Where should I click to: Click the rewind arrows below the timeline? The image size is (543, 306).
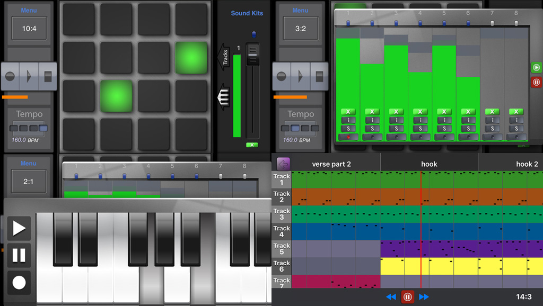[x=391, y=297]
